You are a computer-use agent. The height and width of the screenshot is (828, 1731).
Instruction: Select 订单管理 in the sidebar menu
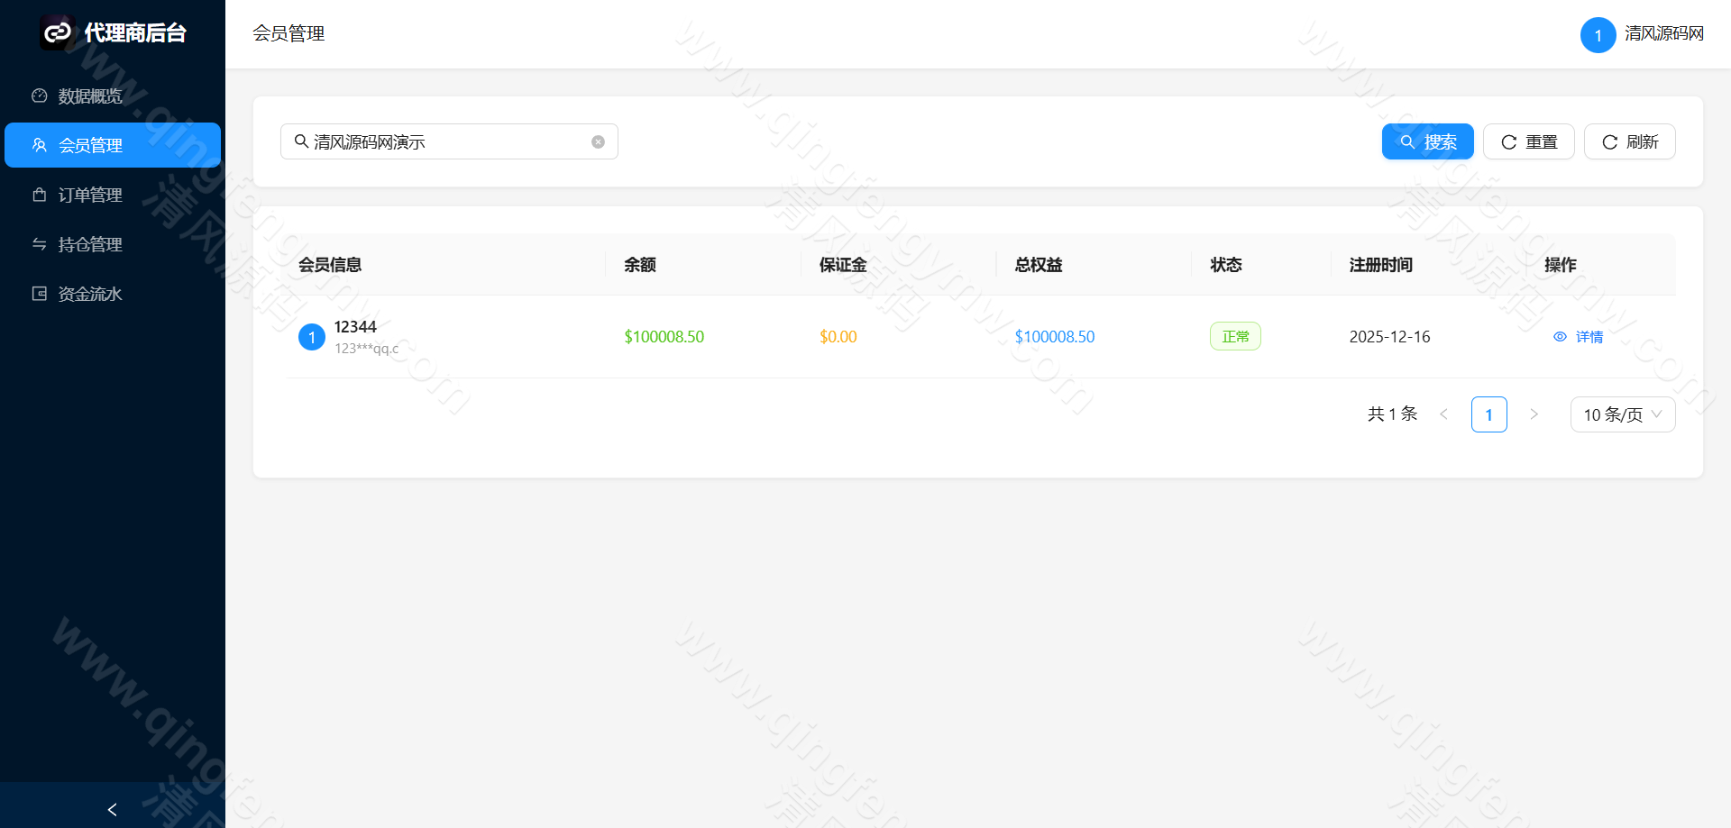(x=90, y=195)
